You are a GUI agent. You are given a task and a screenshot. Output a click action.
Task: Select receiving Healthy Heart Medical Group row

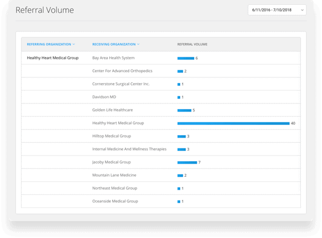pos(161,123)
